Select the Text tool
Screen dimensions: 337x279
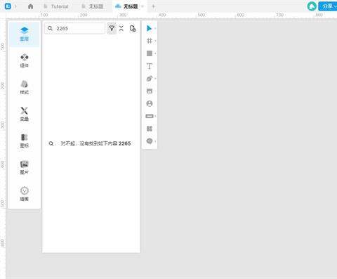click(150, 66)
